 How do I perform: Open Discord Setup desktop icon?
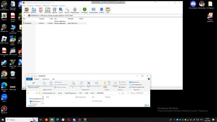click(193, 5)
